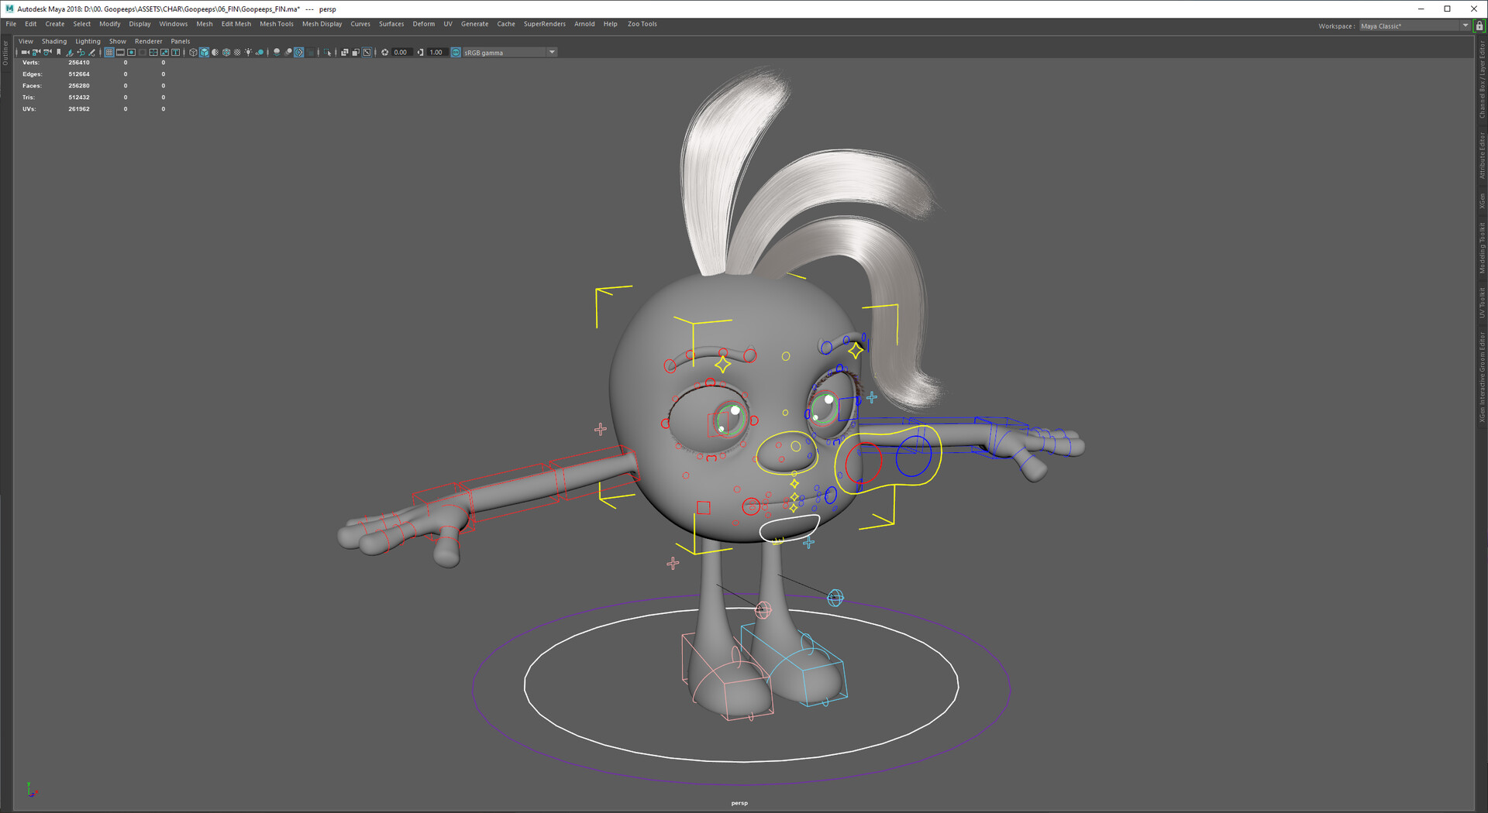Open the Zoo Tools menu
Screen dimensions: 1488x813
pos(642,24)
